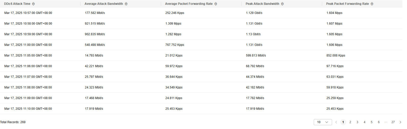The width and height of the screenshot is (407, 129).
Task: Click the Peak Attack Bandwidth column header
Action: point(262,4)
